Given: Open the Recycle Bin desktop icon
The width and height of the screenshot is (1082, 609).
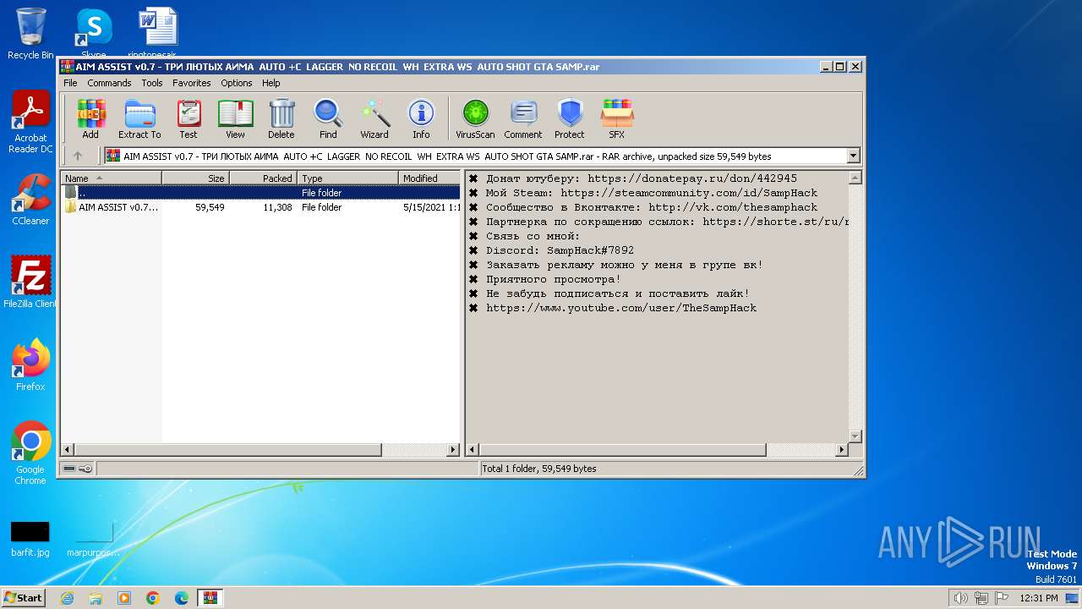Looking at the screenshot, I should click(x=30, y=34).
